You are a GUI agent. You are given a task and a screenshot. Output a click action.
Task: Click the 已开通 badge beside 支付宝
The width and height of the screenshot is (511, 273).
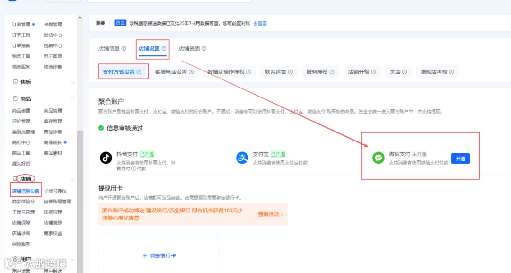click(x=278, y=154)
